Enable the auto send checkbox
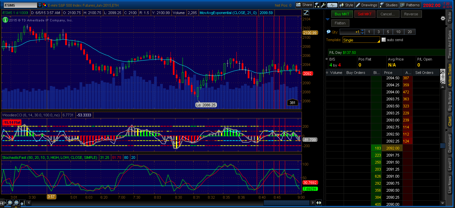Viewport: 455px width, 208px height. (x=383, y=40)
